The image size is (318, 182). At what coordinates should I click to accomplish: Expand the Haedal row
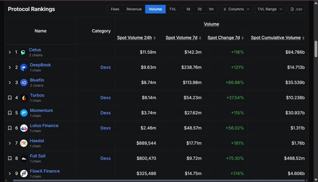(9, 143)
